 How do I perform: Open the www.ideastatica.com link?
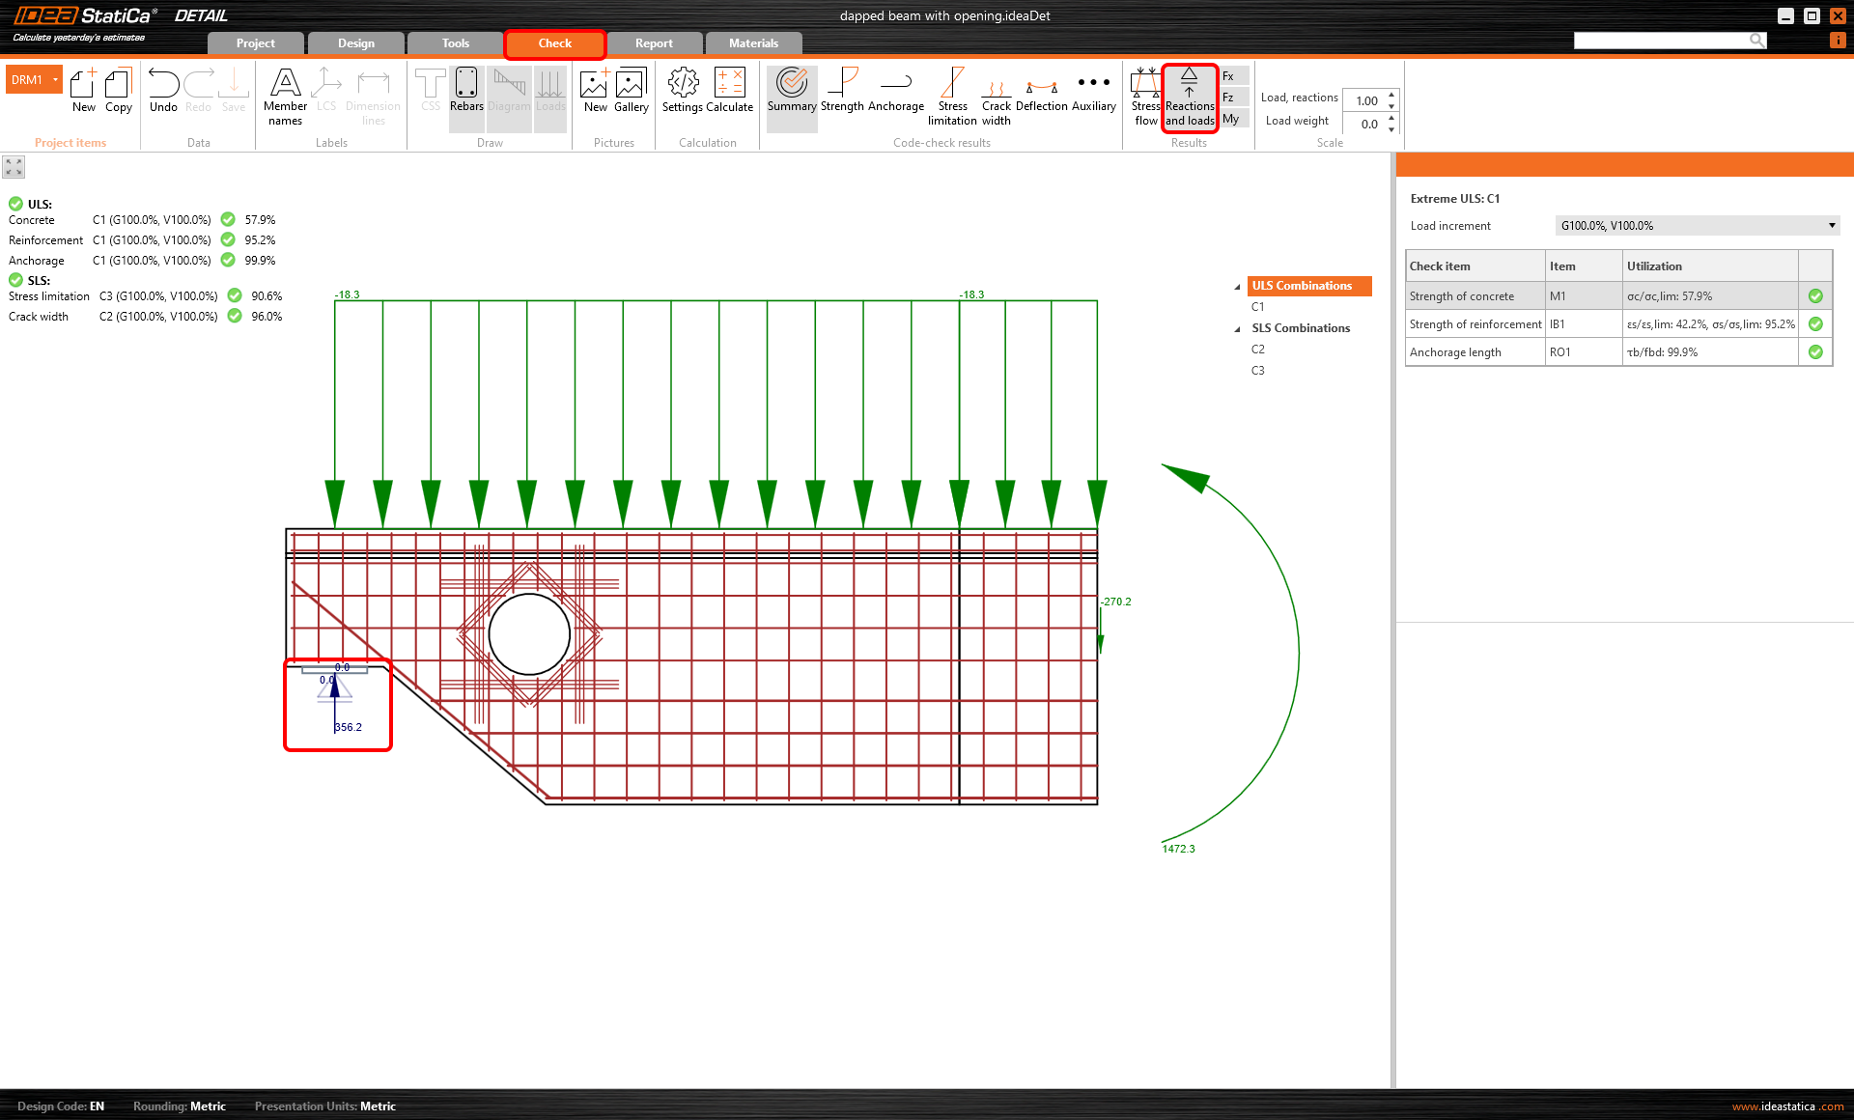click(x=1787, y=1106)
